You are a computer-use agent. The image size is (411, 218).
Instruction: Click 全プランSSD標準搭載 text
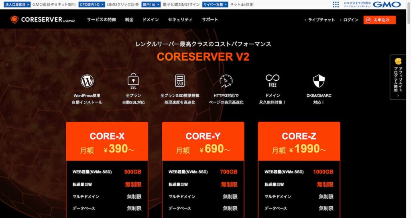click(180, 96)
